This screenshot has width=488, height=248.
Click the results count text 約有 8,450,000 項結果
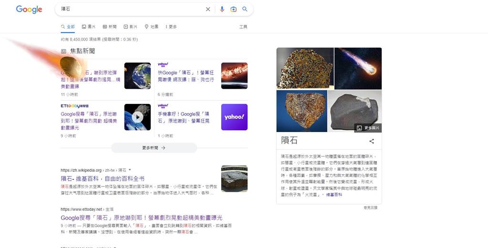click(99, 39)
